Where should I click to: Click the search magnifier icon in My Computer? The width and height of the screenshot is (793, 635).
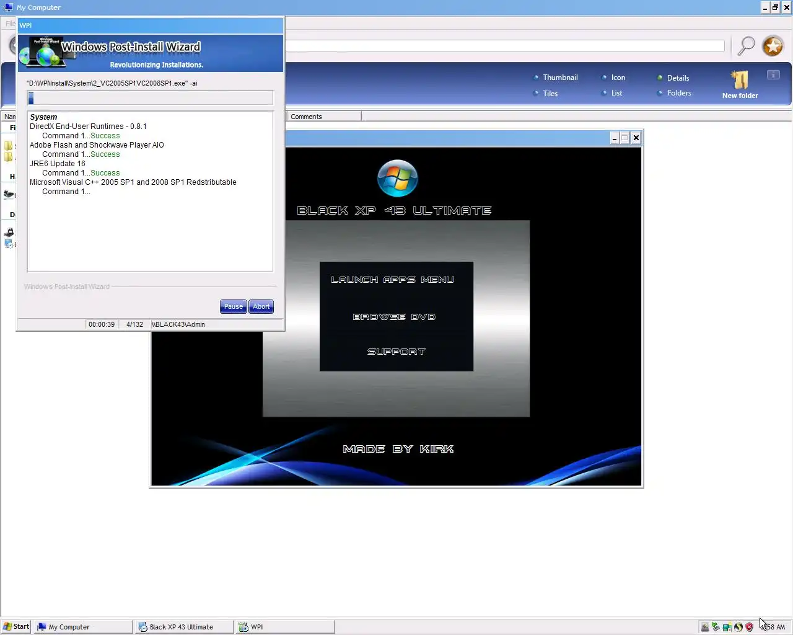[x=746, y=46]
